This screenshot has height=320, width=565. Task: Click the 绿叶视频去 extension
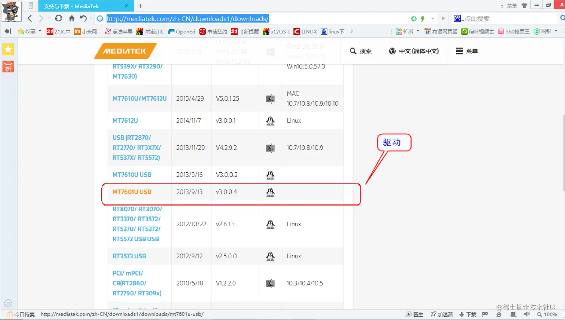pyautogui.click(x=478, y=31)
